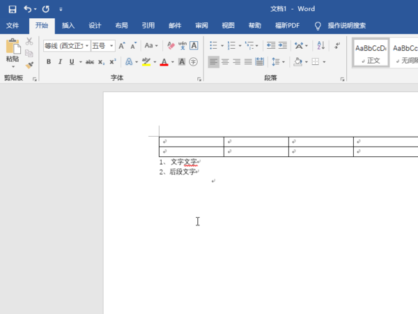Open the 文件 menu
The image size is (418, 314).
[x=13, y=26]
